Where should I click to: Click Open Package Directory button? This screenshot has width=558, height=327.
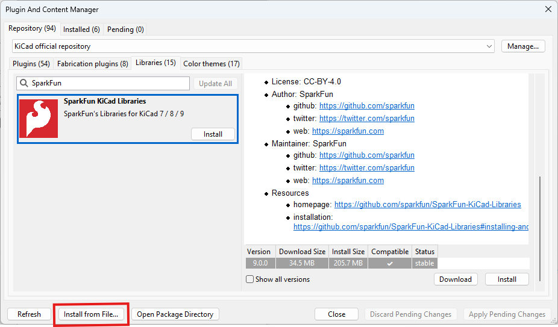click(x=175, y=314)
